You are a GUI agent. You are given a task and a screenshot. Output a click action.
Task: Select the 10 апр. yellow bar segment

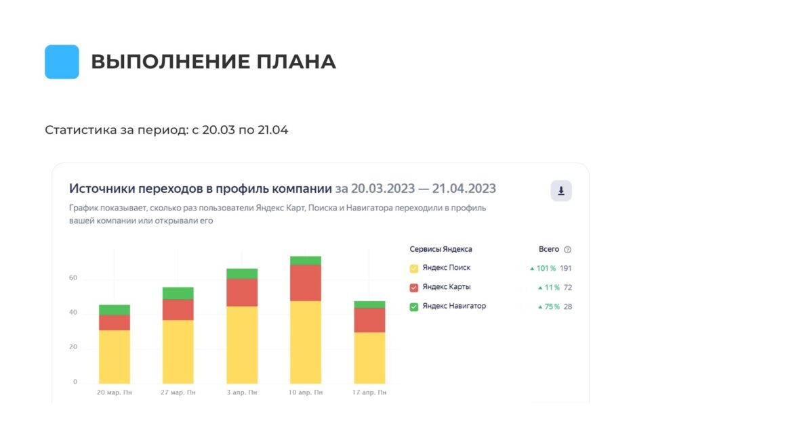tap(305, 342)
